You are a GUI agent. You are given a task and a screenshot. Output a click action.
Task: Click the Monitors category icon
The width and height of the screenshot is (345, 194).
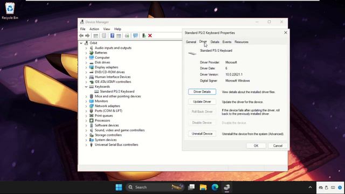click(92, 101)
